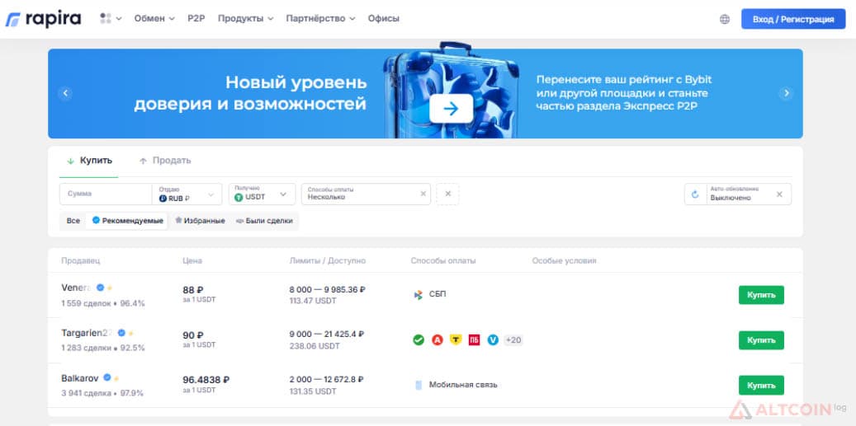This screenshot has height=426, width=856.
Task: Open the P2P menu item
Action: (x=196, y=18)
